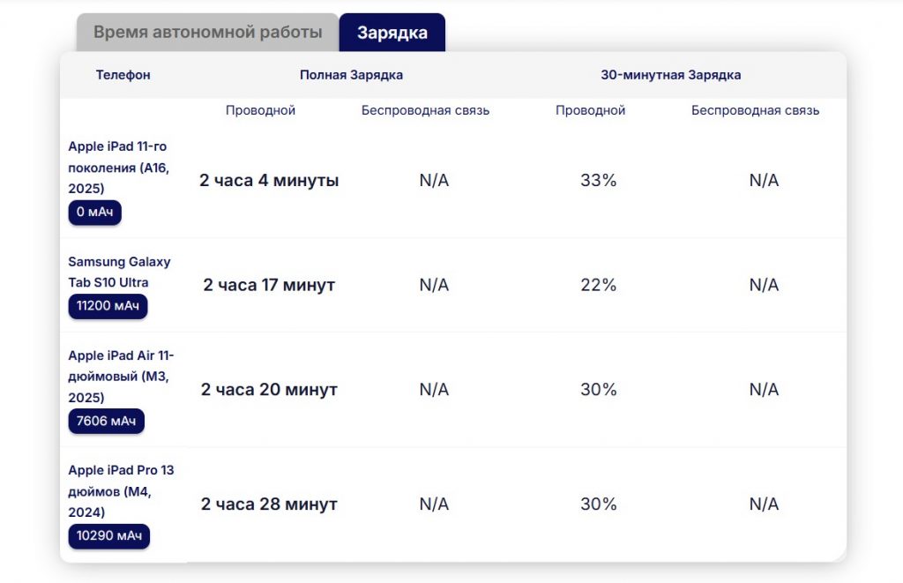903x583 pixels.
Task: Click the Телефон column header
Action: pos(123,75)
